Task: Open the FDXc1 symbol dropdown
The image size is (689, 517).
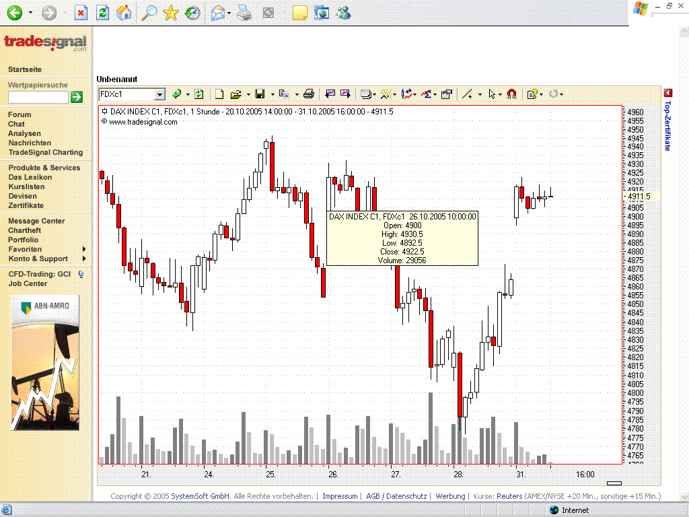Action: [x=159, y=94]
